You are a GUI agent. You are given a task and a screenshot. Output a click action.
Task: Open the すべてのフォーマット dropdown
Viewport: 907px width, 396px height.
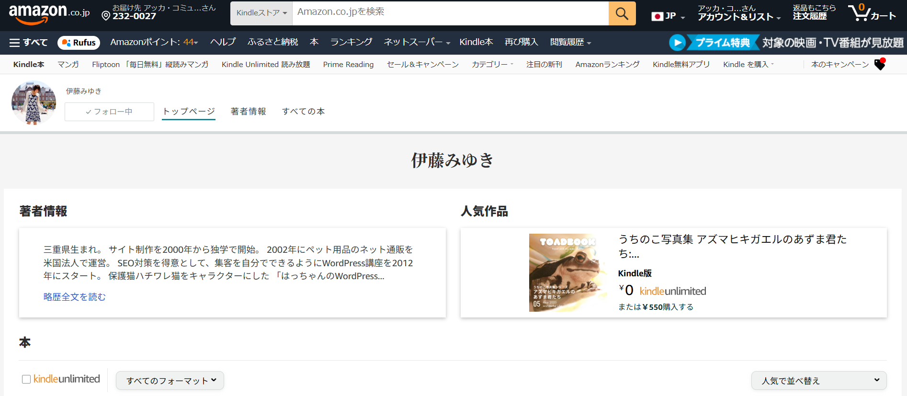(x=170, y=381)
